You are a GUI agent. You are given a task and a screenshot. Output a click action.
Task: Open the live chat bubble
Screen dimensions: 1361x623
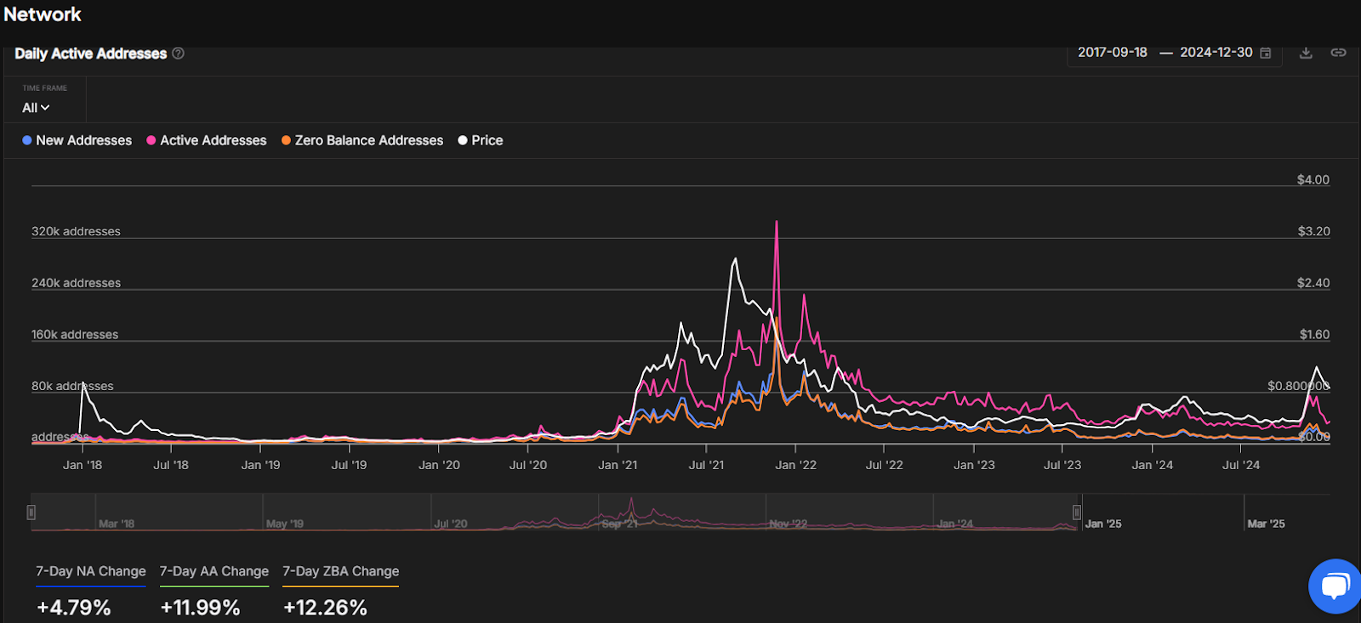pos(1335,586)
